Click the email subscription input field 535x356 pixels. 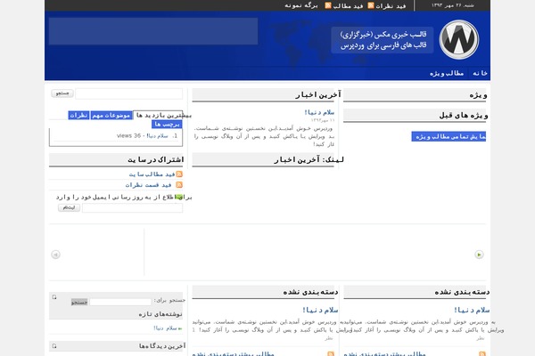click(x=132, y=207)
